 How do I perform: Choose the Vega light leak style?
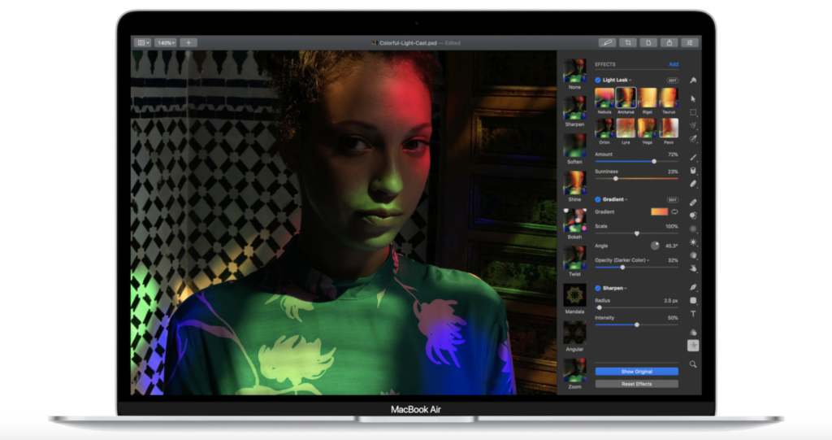click(648, 128)
